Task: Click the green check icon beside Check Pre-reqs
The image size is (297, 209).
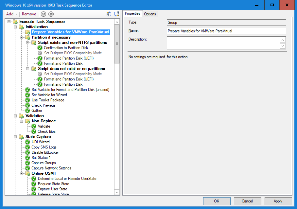Action: [x=28, y=105]
